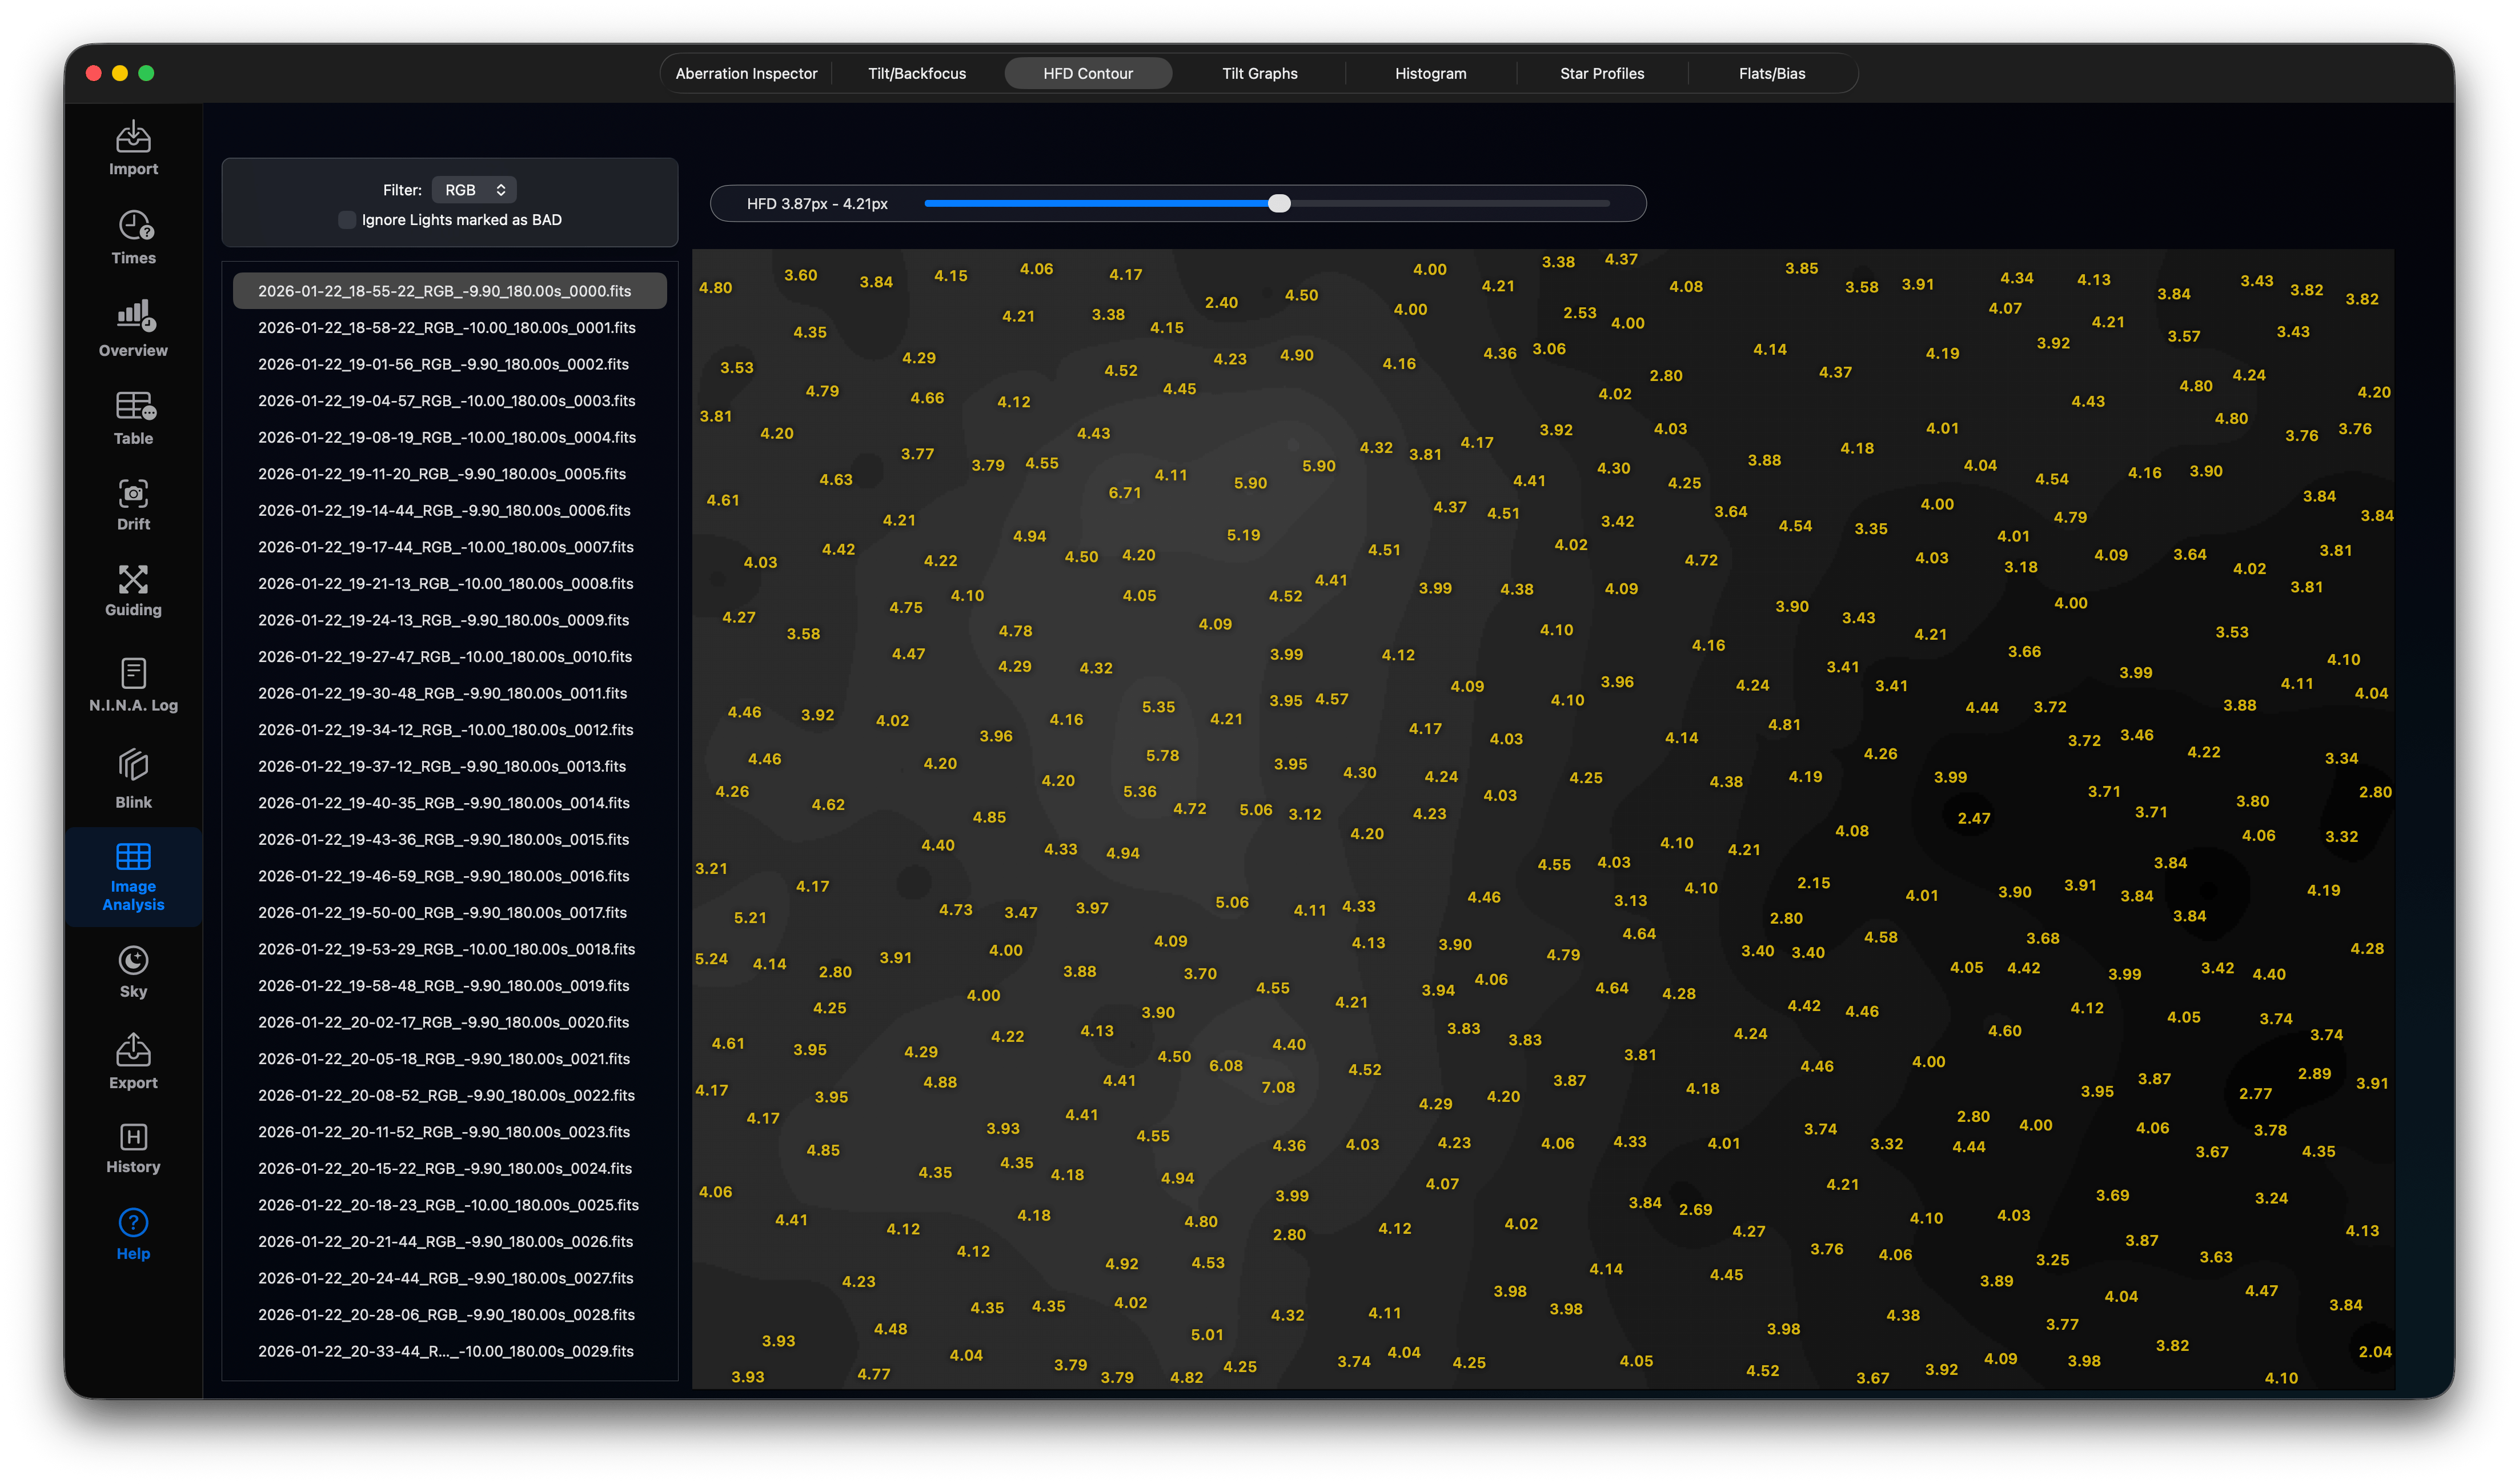This screenshot has width=2519, height=1484.
Task: Select file ending _0010.fits
Action: pyautogui.click(x=450, y=657)
